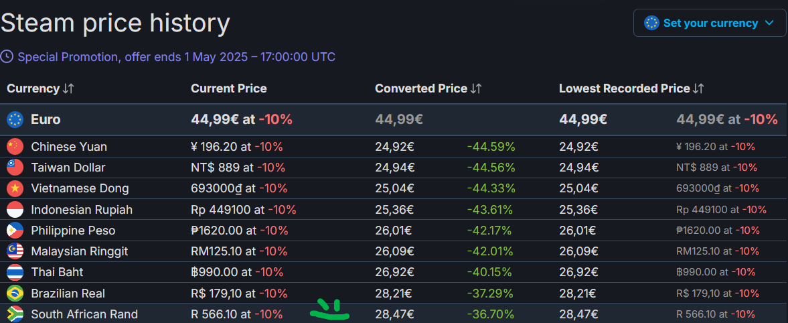Sort by Lowest Recorded Price arrows
This screenshot has height=323, width=788.
tap(698, 88)
